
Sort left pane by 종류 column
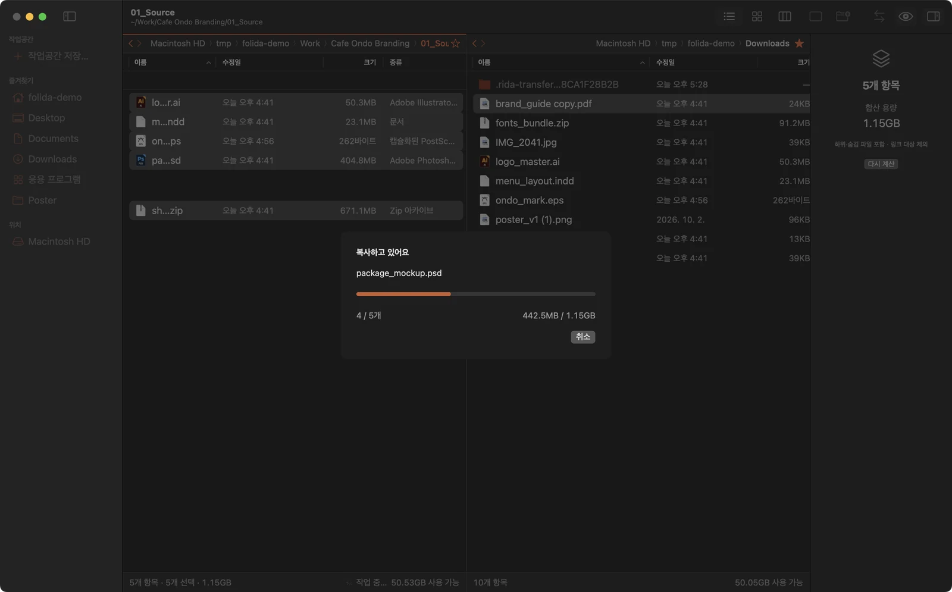pos(424,62)
